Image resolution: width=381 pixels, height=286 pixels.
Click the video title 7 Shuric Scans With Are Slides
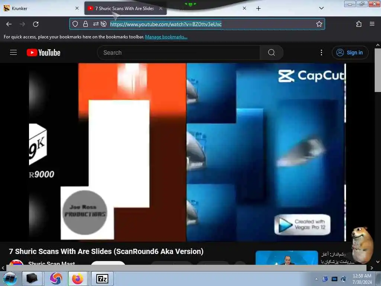click(106, 251)
